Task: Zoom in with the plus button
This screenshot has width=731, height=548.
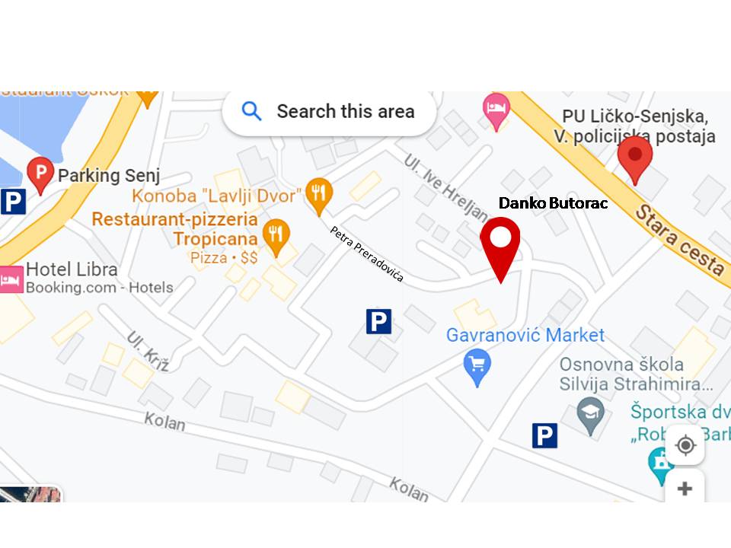Action: pyautogui.click(x=685, y=488)
